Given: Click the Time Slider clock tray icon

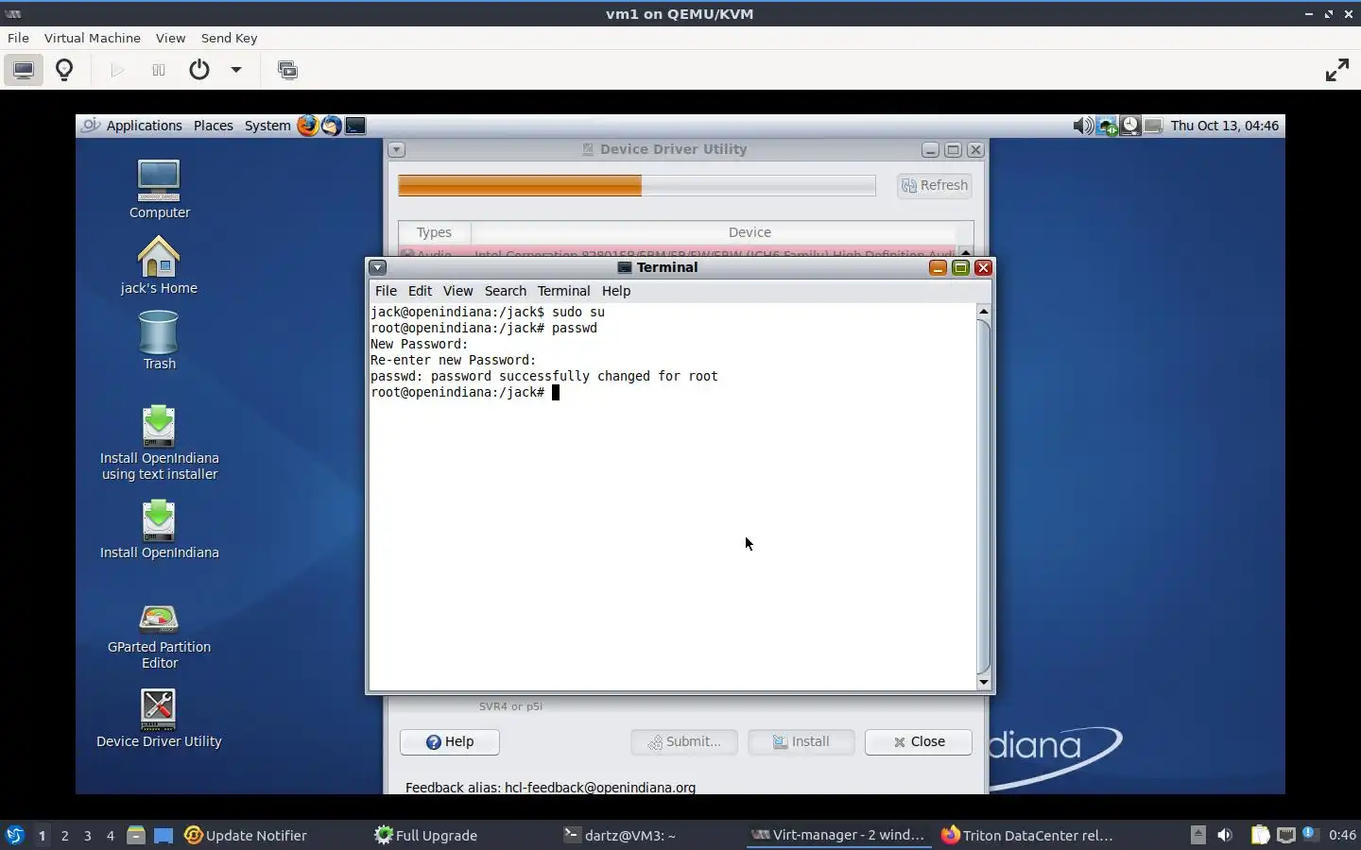Looking at the screenshot, I should point(1130,126).
